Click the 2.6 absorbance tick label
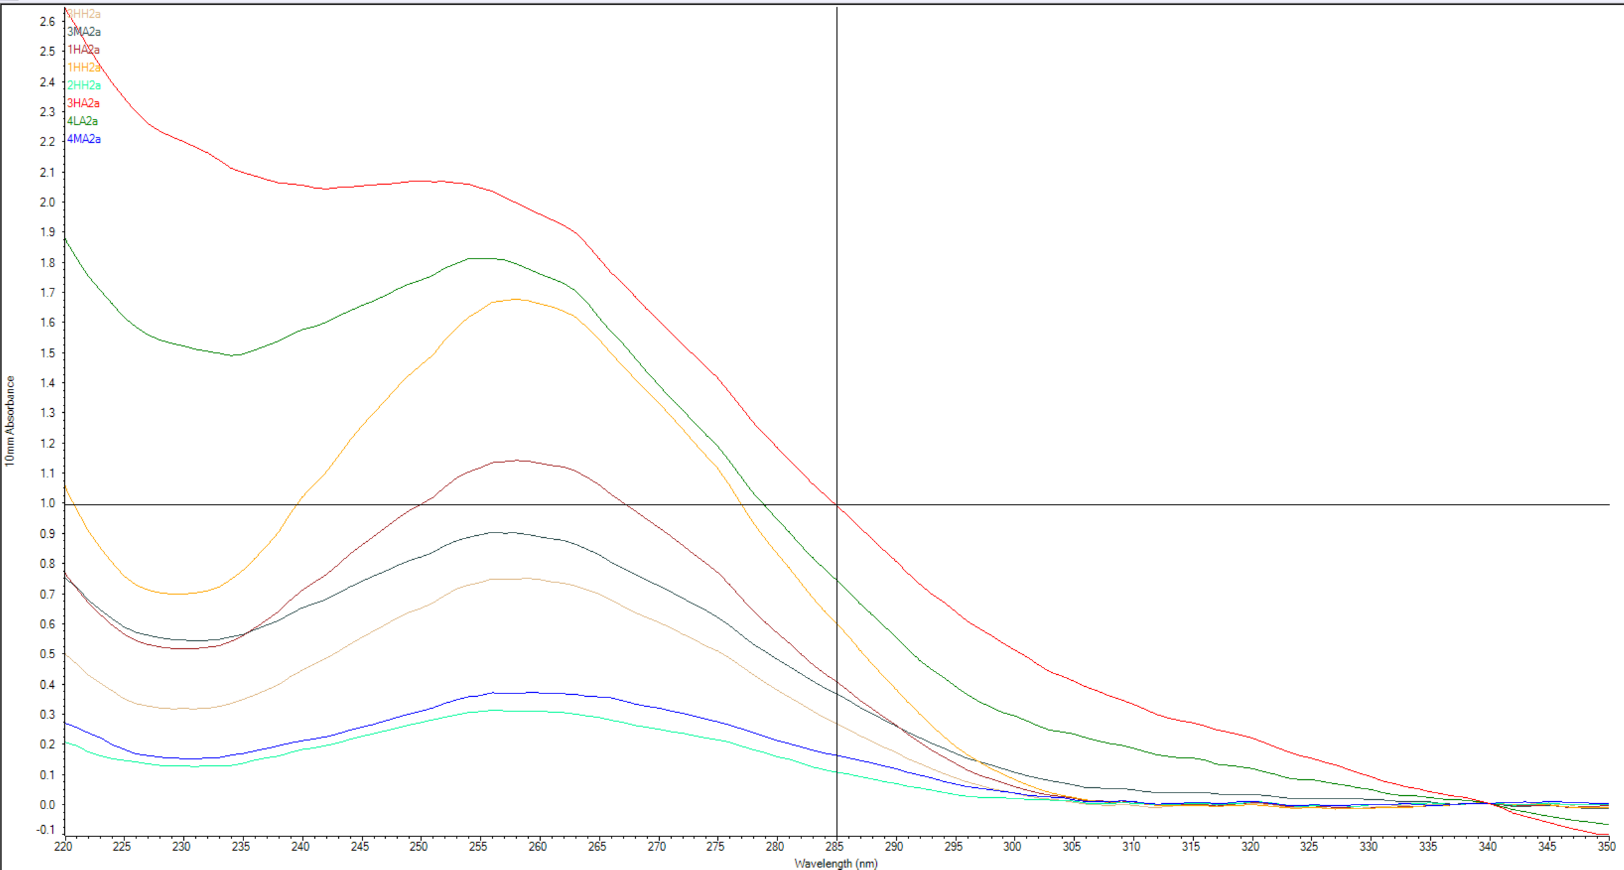This screenshot has height=870, width=1624. [x=48, y=22]
